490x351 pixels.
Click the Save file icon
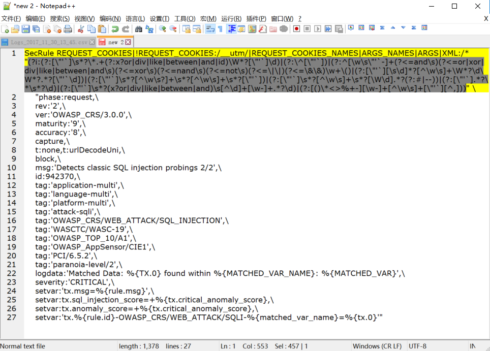click(24, 29)
